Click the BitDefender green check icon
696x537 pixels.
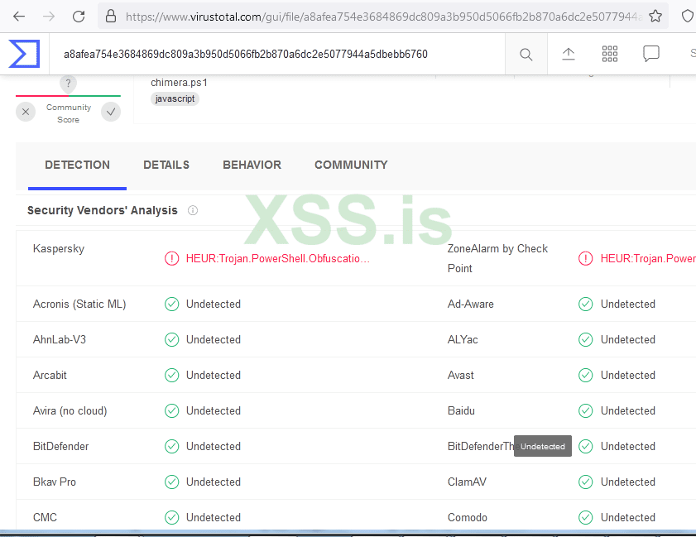click(172, 446)
